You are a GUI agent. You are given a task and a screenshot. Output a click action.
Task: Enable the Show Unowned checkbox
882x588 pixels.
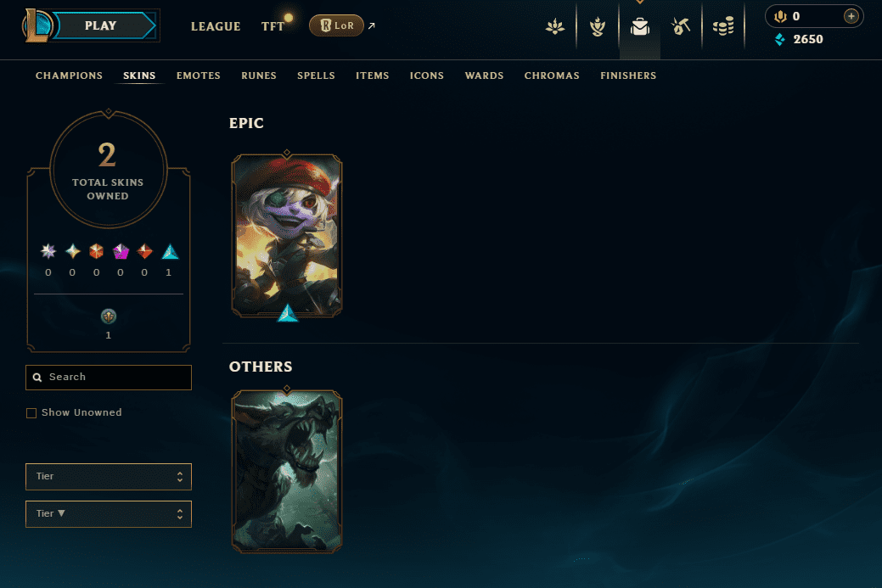[31, 413]
